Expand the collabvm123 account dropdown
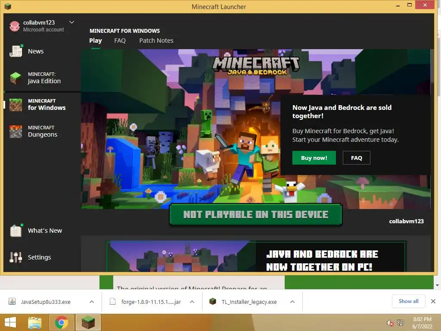Screen dimensions: 441x331 click(72, 22)
